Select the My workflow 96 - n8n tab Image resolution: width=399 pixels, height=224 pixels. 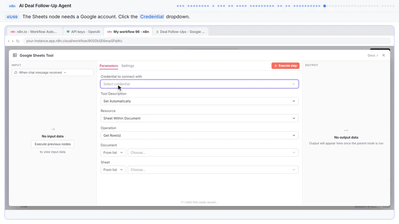click(128, 32)
